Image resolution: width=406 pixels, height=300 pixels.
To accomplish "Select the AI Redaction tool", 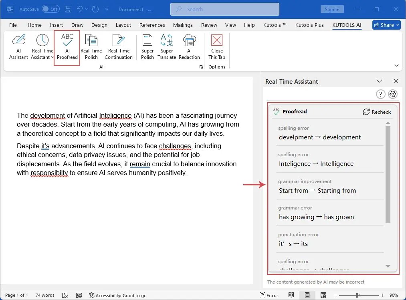I will 189,47.
